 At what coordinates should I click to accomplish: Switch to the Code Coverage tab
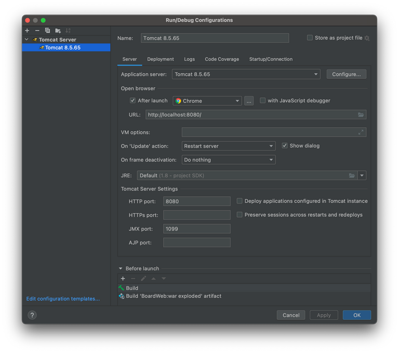222,59
